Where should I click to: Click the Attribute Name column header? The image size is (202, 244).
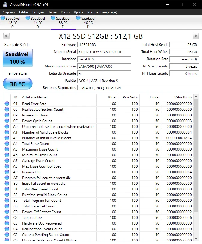[x=58, y=97]
